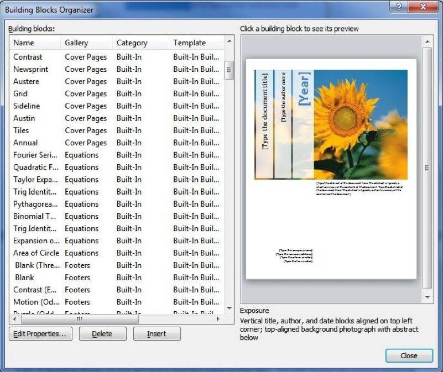Click Cover Pages gallery cell of Newsprint row
Viewport: 443px width, 372px height.
point(86,70)
